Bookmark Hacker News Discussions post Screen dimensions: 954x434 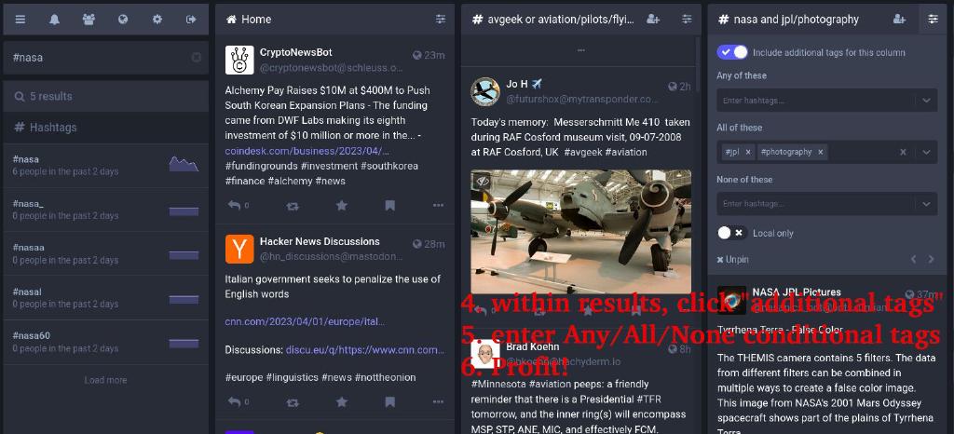coord(390,401)
